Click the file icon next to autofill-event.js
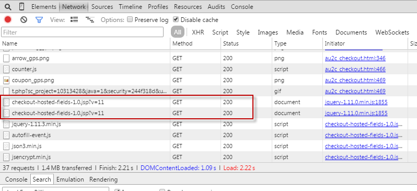417x191 pixels. [6, 135]
